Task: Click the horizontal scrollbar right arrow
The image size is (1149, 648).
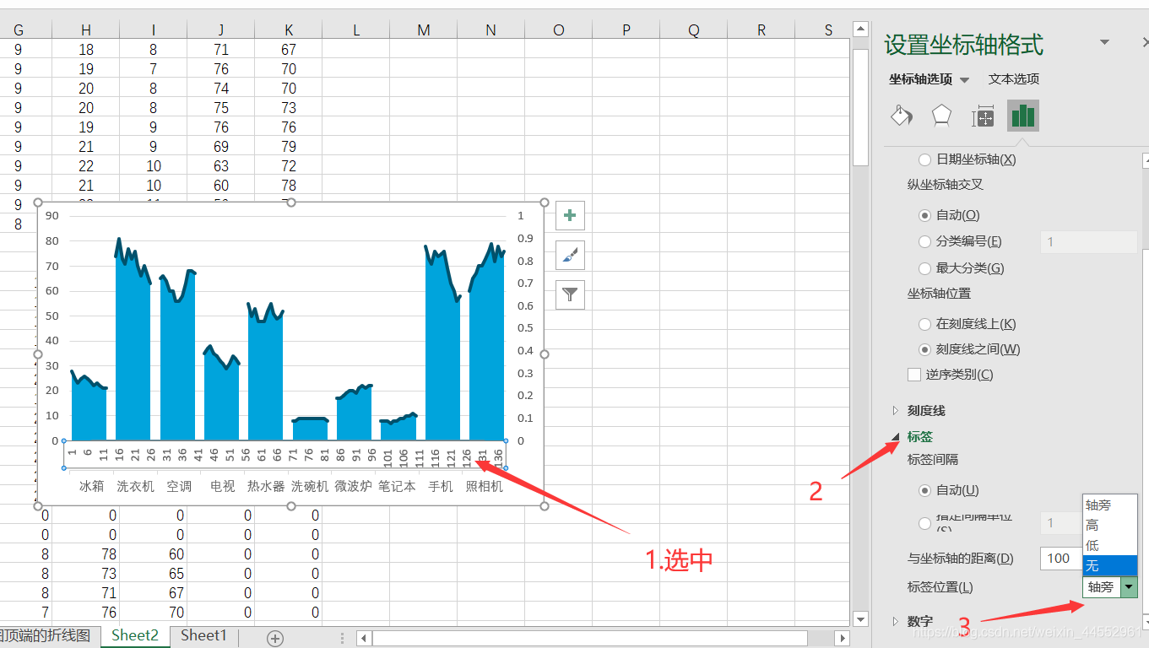Action: click(x=841, y=638)
